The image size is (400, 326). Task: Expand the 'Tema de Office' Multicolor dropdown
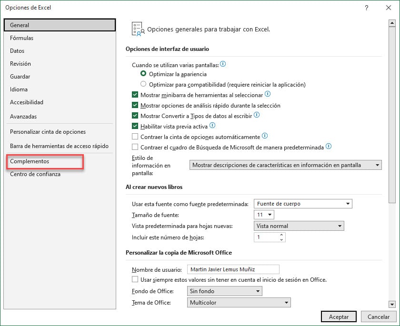(x=238, y=302)
